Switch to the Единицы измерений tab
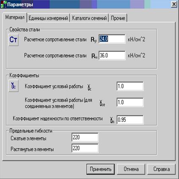The height and width of the screenshot is (179, 179). click(48, 18)
